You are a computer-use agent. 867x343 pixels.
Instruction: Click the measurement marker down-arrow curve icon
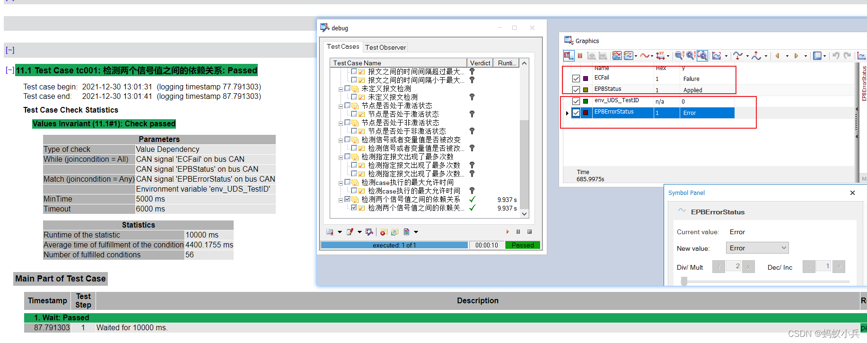tap(737, 56)
